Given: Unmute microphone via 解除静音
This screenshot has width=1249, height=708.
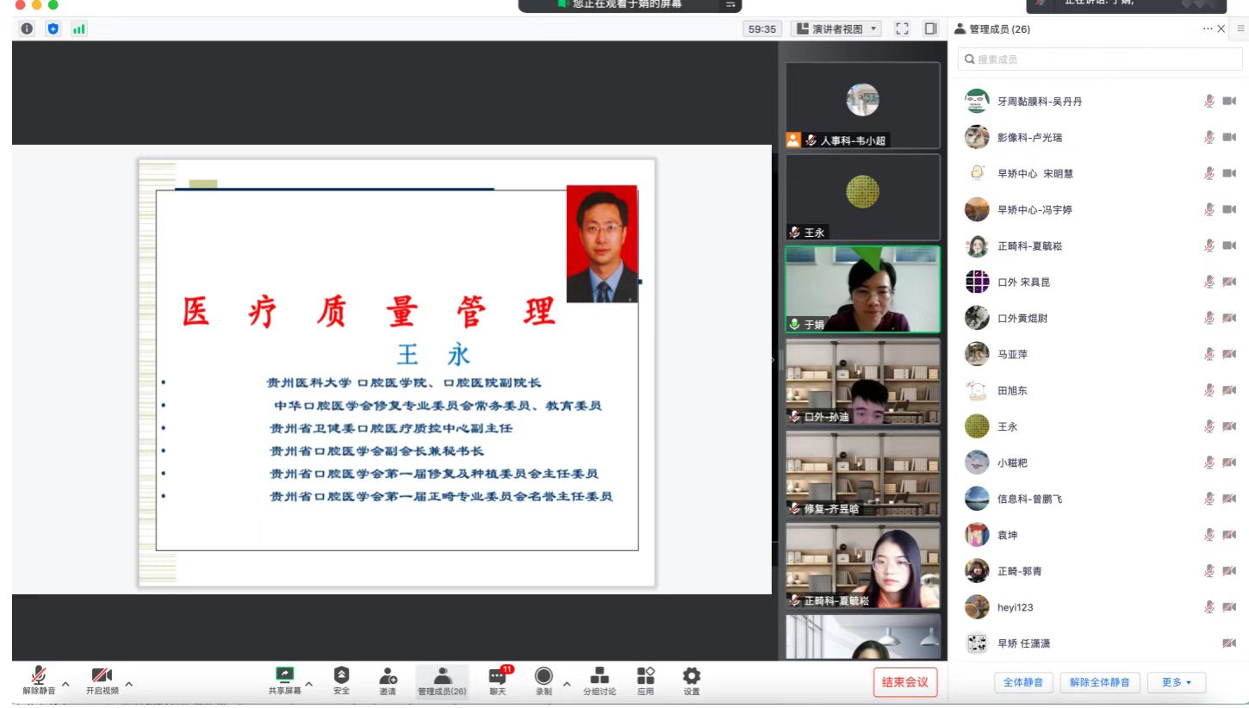Looking at the screenshot, I should (37, 676).
